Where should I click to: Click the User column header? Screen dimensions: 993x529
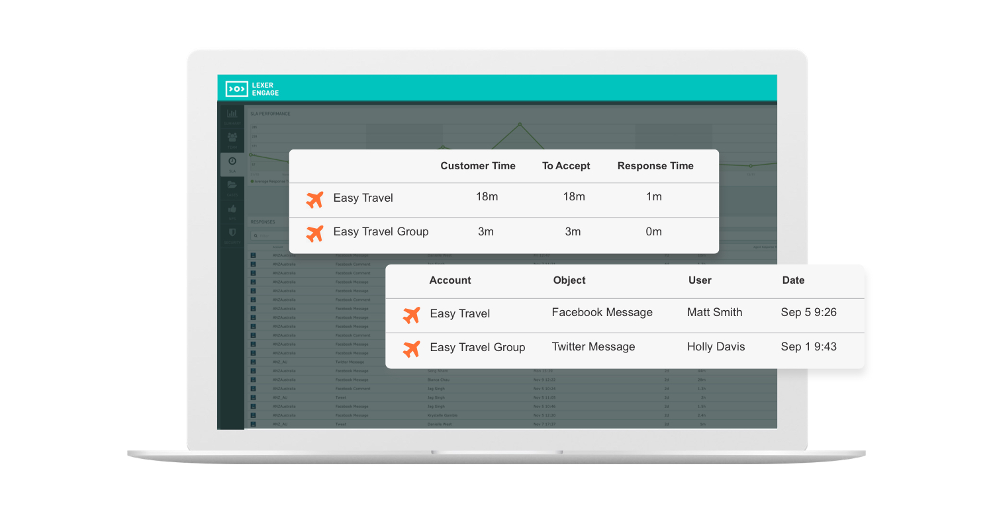[x=700, y=280]
